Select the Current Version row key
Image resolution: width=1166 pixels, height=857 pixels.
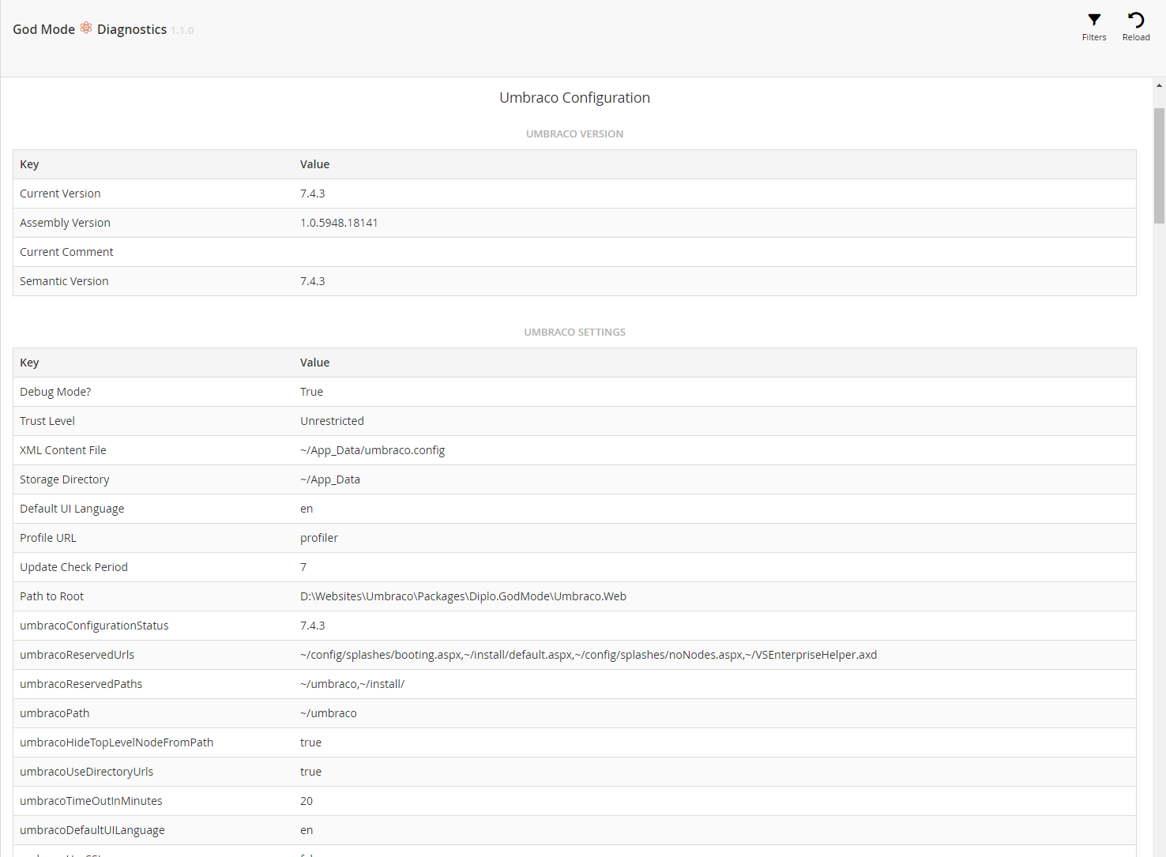(x=60, y=194)
